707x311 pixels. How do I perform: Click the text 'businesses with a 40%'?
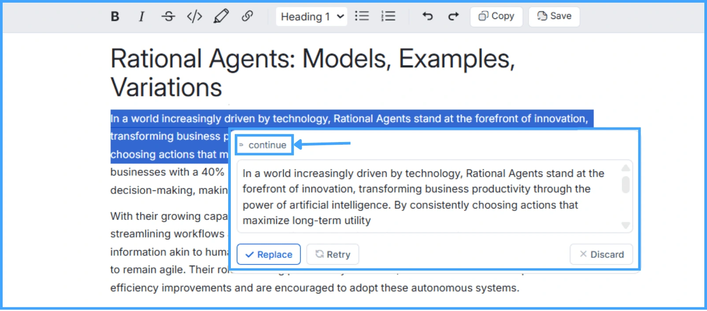(167, 172)
